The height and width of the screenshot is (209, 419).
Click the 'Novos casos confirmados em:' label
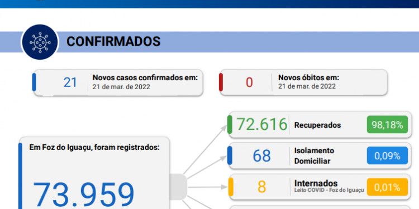[145, 77]
